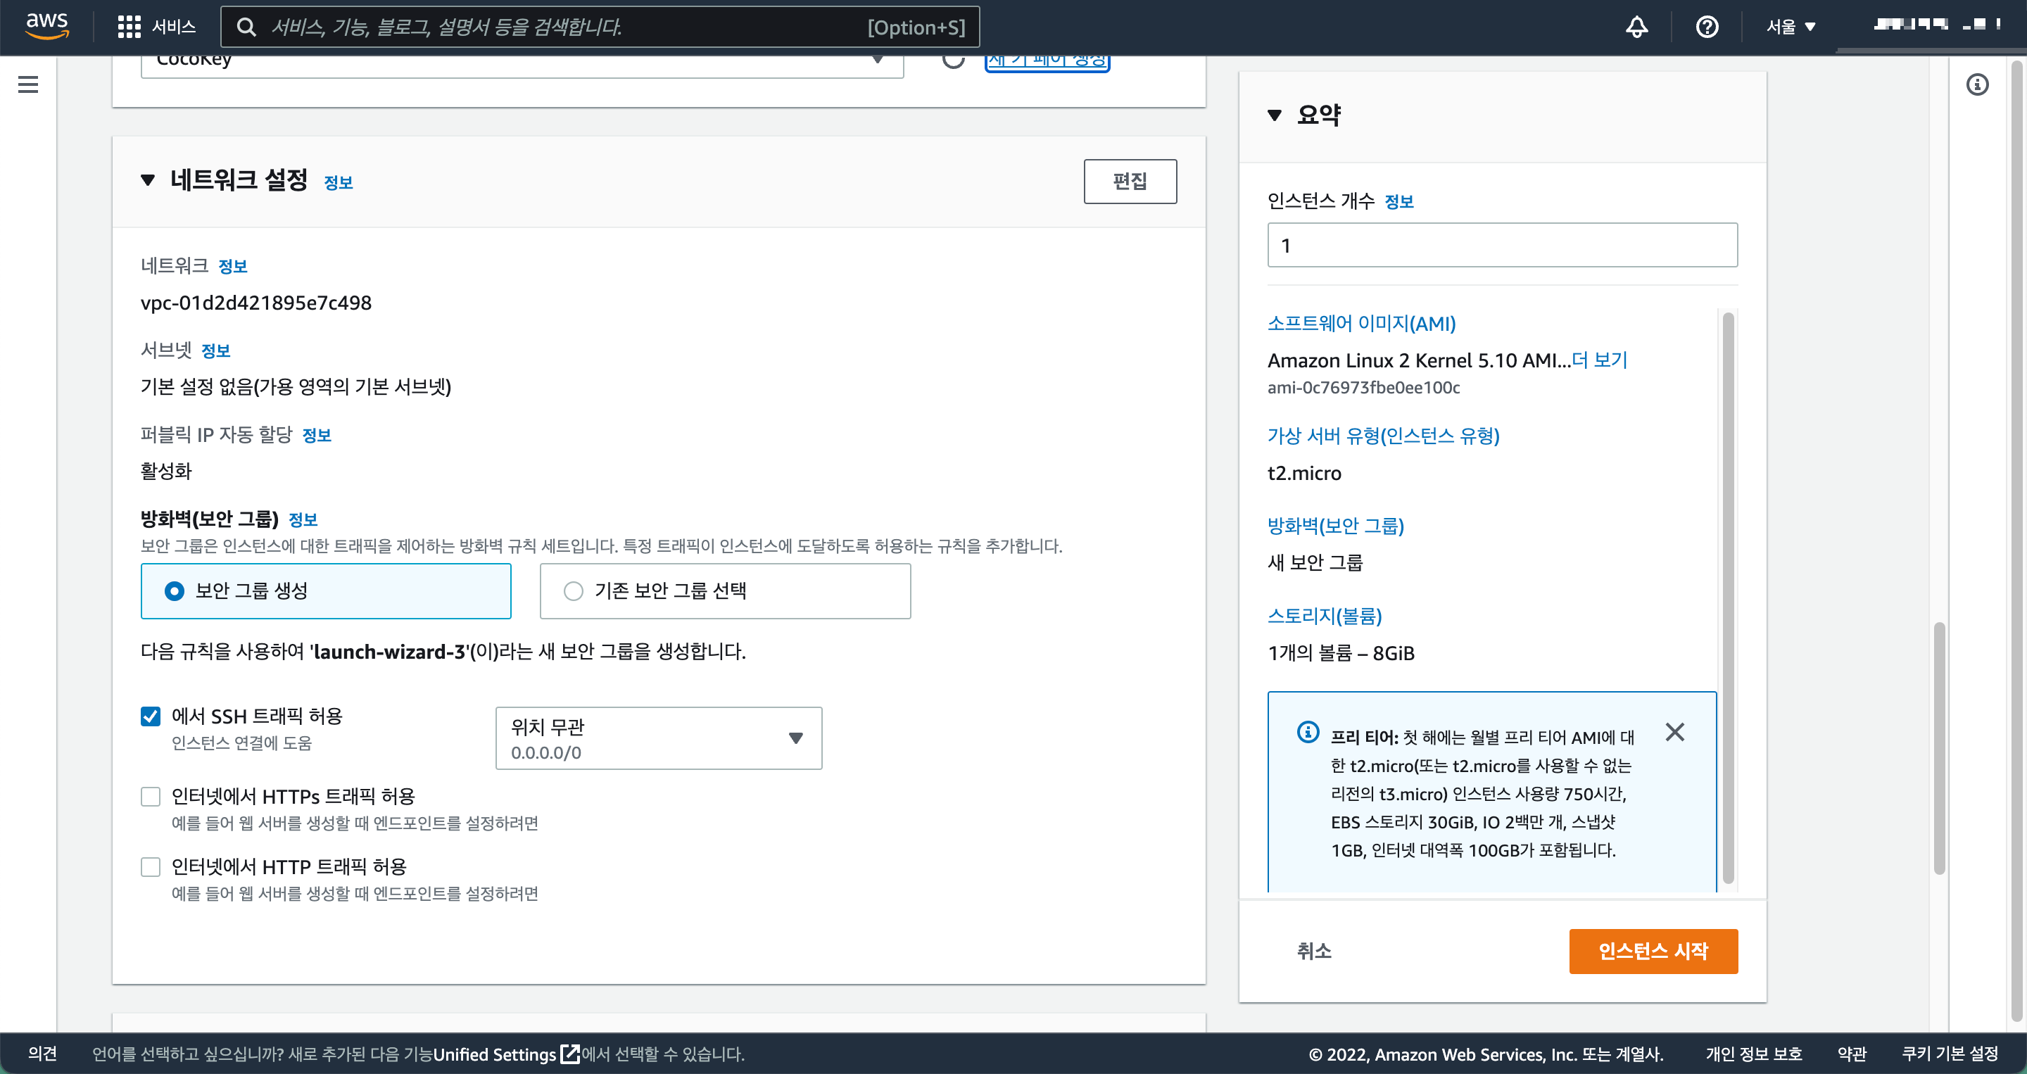Dismiss the free tier info notice

(x=1674, y=732)
